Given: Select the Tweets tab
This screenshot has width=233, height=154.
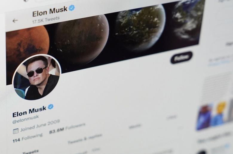Looking at the screenshot, I should pos(30,152).
